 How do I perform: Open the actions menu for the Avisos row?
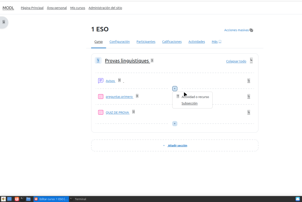pyautogui.click(x=249, y=81)
